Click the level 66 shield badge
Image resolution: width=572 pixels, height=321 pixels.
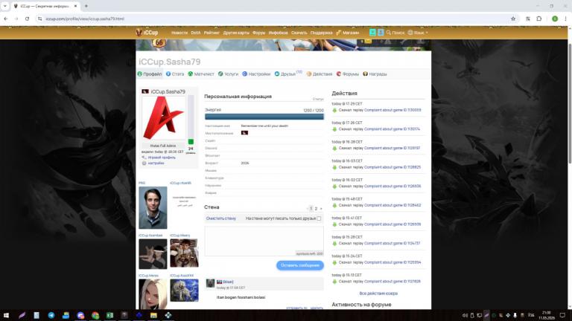pos(159,43)
